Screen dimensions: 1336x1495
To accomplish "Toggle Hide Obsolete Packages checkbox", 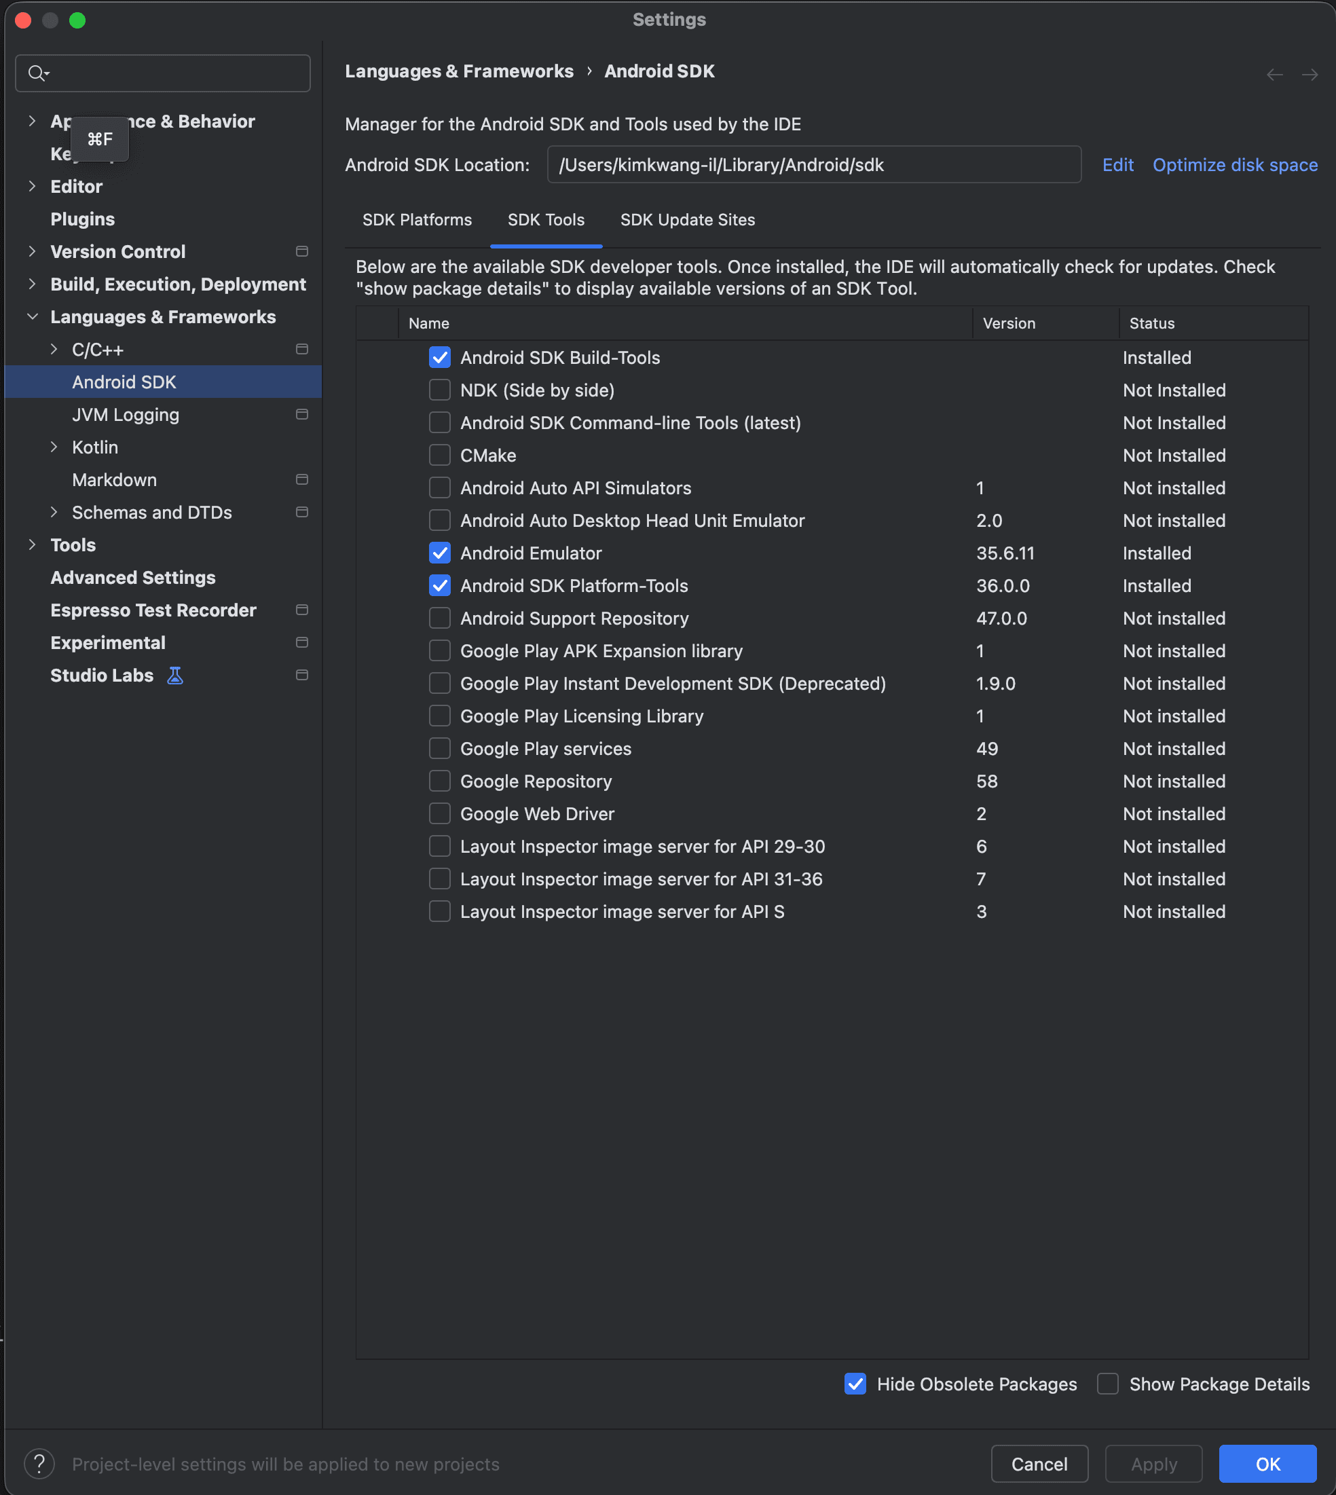I will point(855,1384).
